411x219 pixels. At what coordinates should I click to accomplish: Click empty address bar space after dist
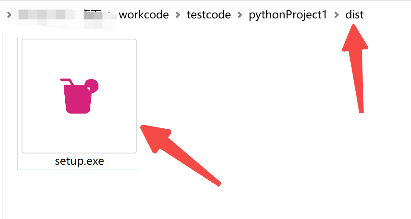388,15
